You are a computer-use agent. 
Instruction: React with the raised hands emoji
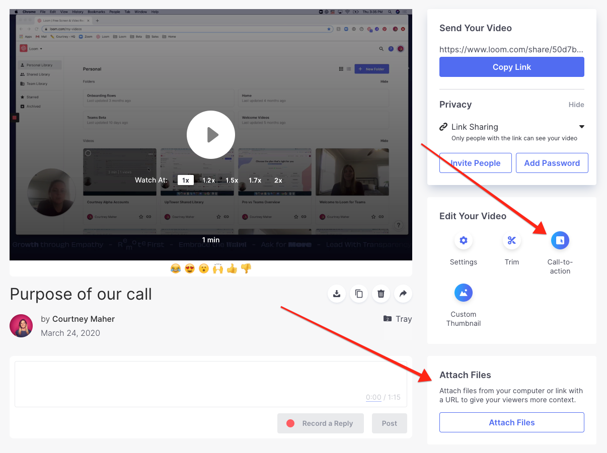(218, 268)
